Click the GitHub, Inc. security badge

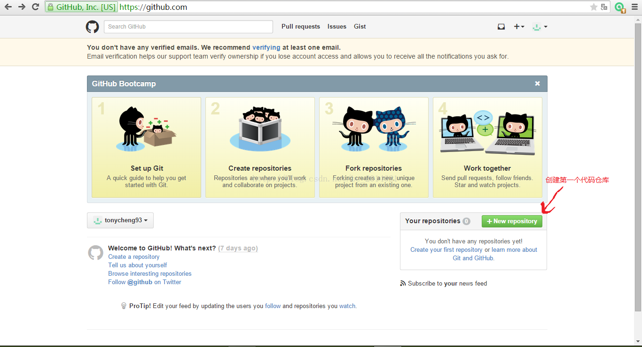pos(81,7)
